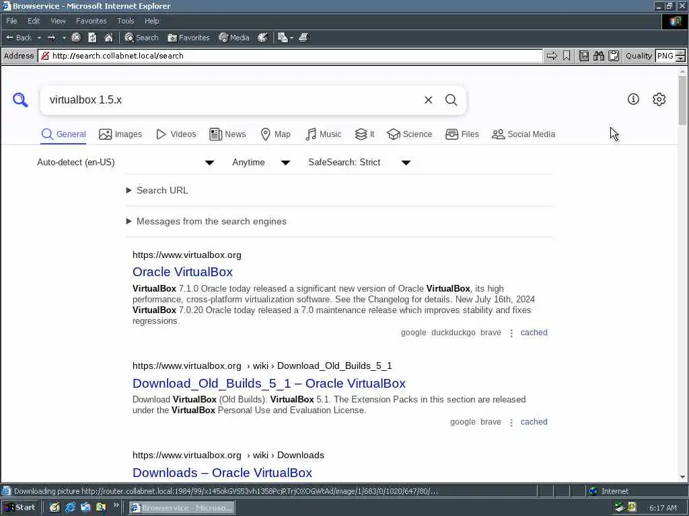
Task: Increase Quality with the spinner arrows
Action: pyautogui.click(x=680, y=53)
